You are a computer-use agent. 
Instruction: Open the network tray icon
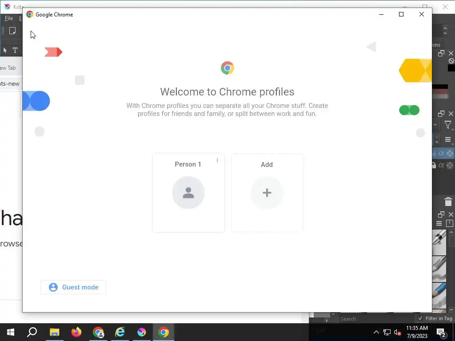pyautogui.click(x=387, y=332)
